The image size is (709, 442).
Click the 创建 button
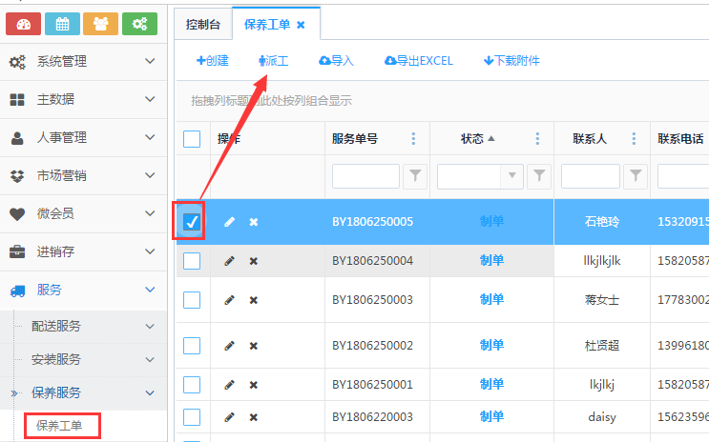click(x=212, y=61)
